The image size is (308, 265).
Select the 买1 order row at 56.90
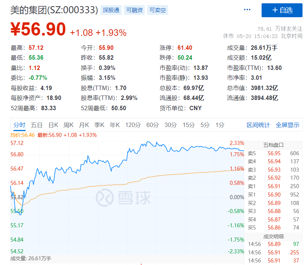(x=273, y=195)
